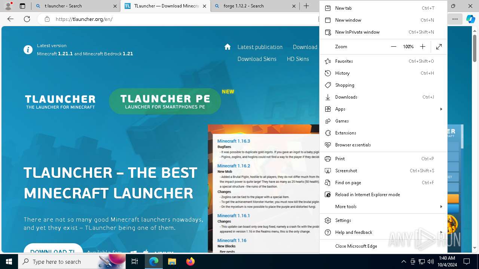Image resolution: width=479 pixels, height=269 pixels.
Task: Open the notification center icon
Action: click(x=467, y=262)
